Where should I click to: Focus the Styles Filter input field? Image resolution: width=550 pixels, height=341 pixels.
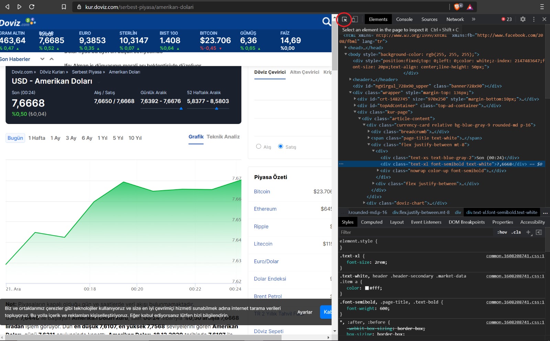pos(416,232)
